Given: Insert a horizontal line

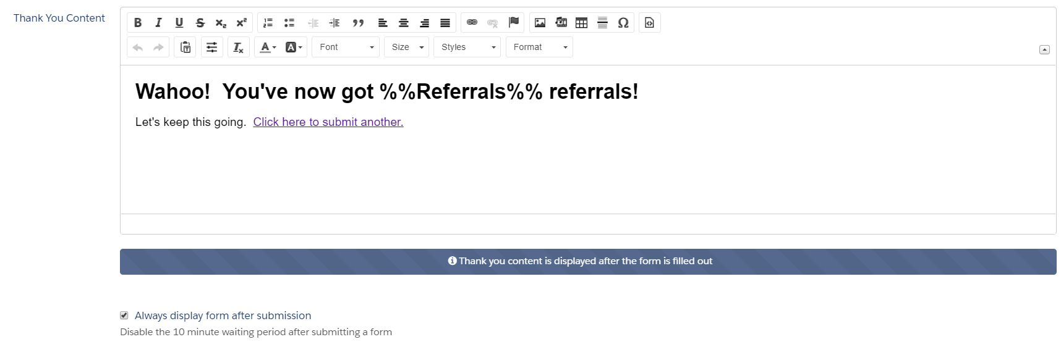Looking at the screenshot, I should [602, 23].
